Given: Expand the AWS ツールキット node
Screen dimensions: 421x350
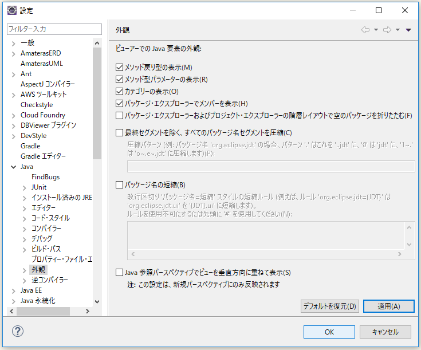Looking at the screenshot, I should (13, 95).
